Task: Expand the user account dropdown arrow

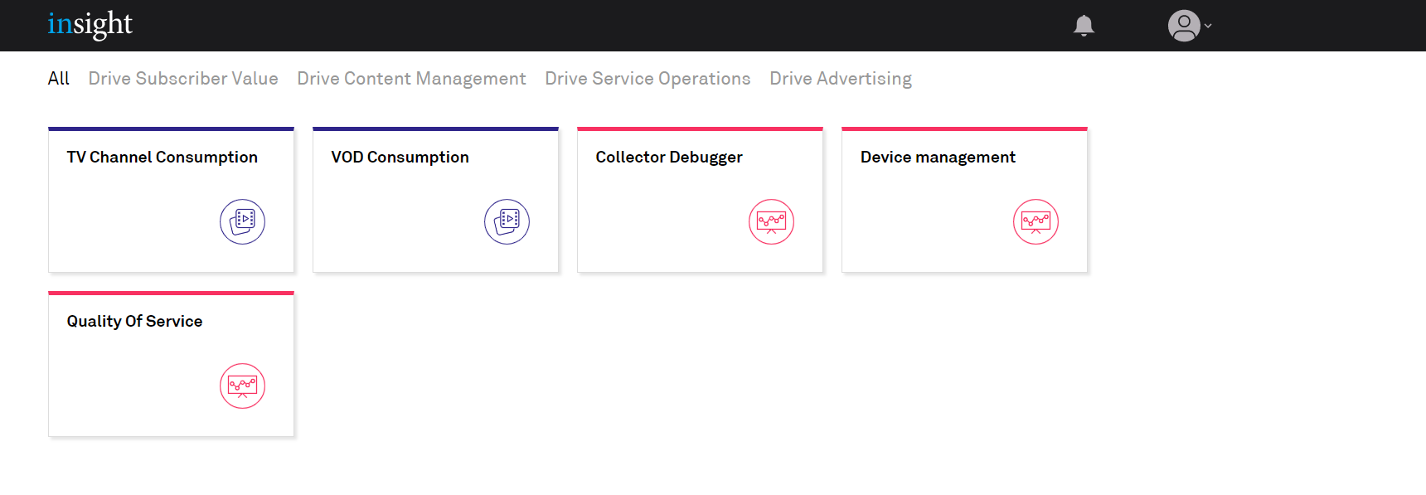Action: [x=1208, y=26]
